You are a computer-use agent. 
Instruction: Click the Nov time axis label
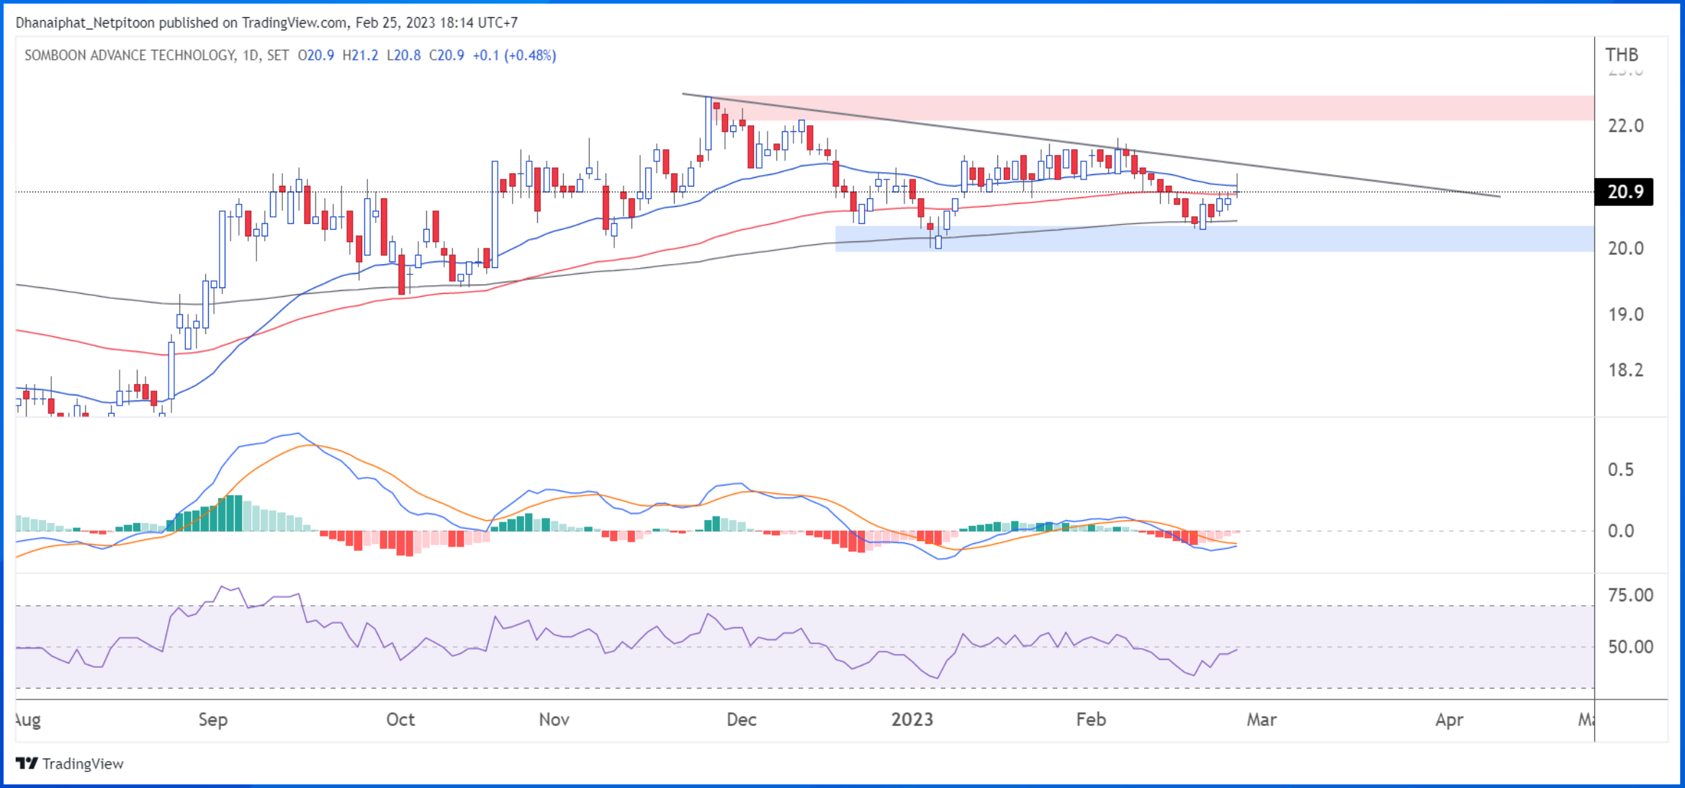coord(554,720)
